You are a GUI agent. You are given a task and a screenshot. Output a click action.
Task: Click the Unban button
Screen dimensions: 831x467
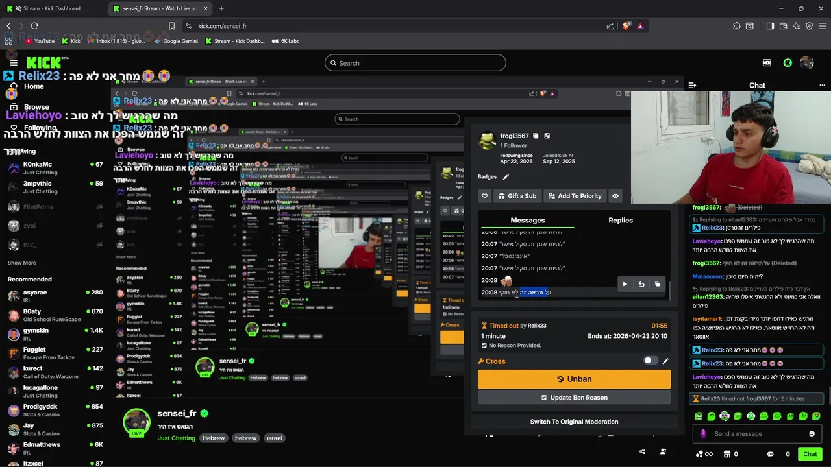(574, 379)
